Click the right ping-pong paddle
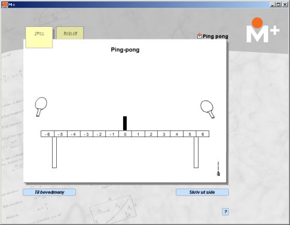This screenshot has width=290, height=225. [x=207, y=109]
